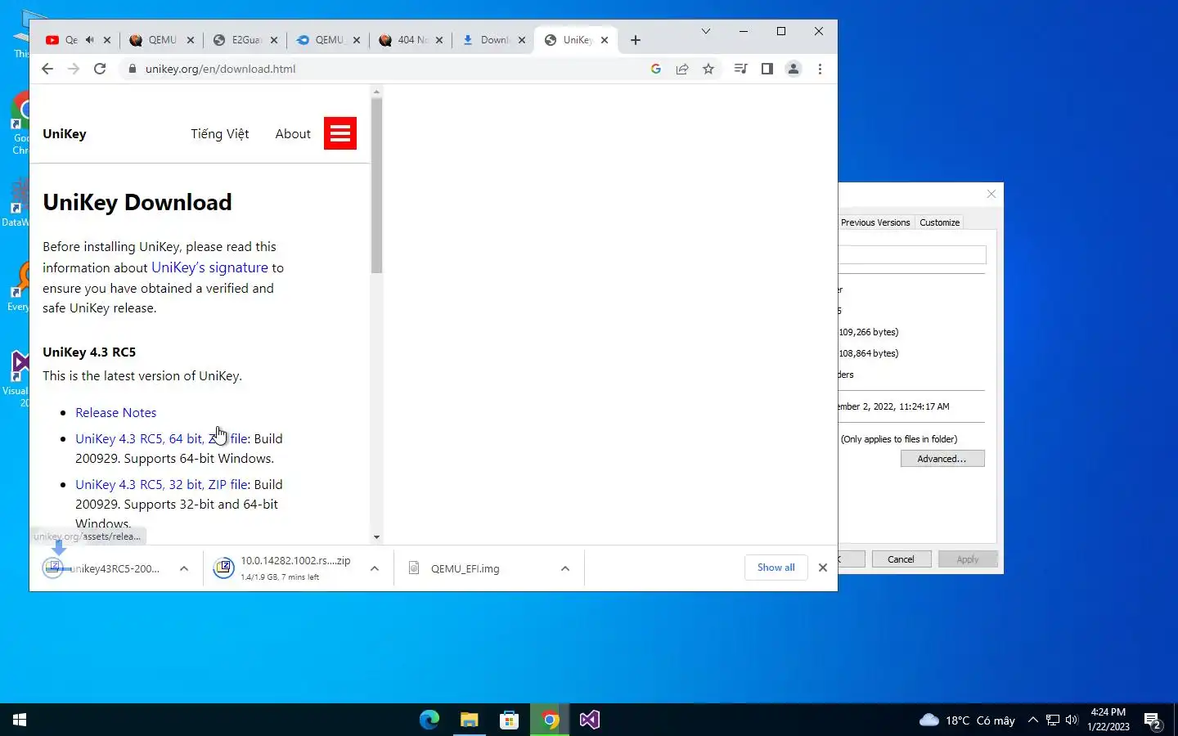Open the Chrome profile avatar

coord(793,69)
